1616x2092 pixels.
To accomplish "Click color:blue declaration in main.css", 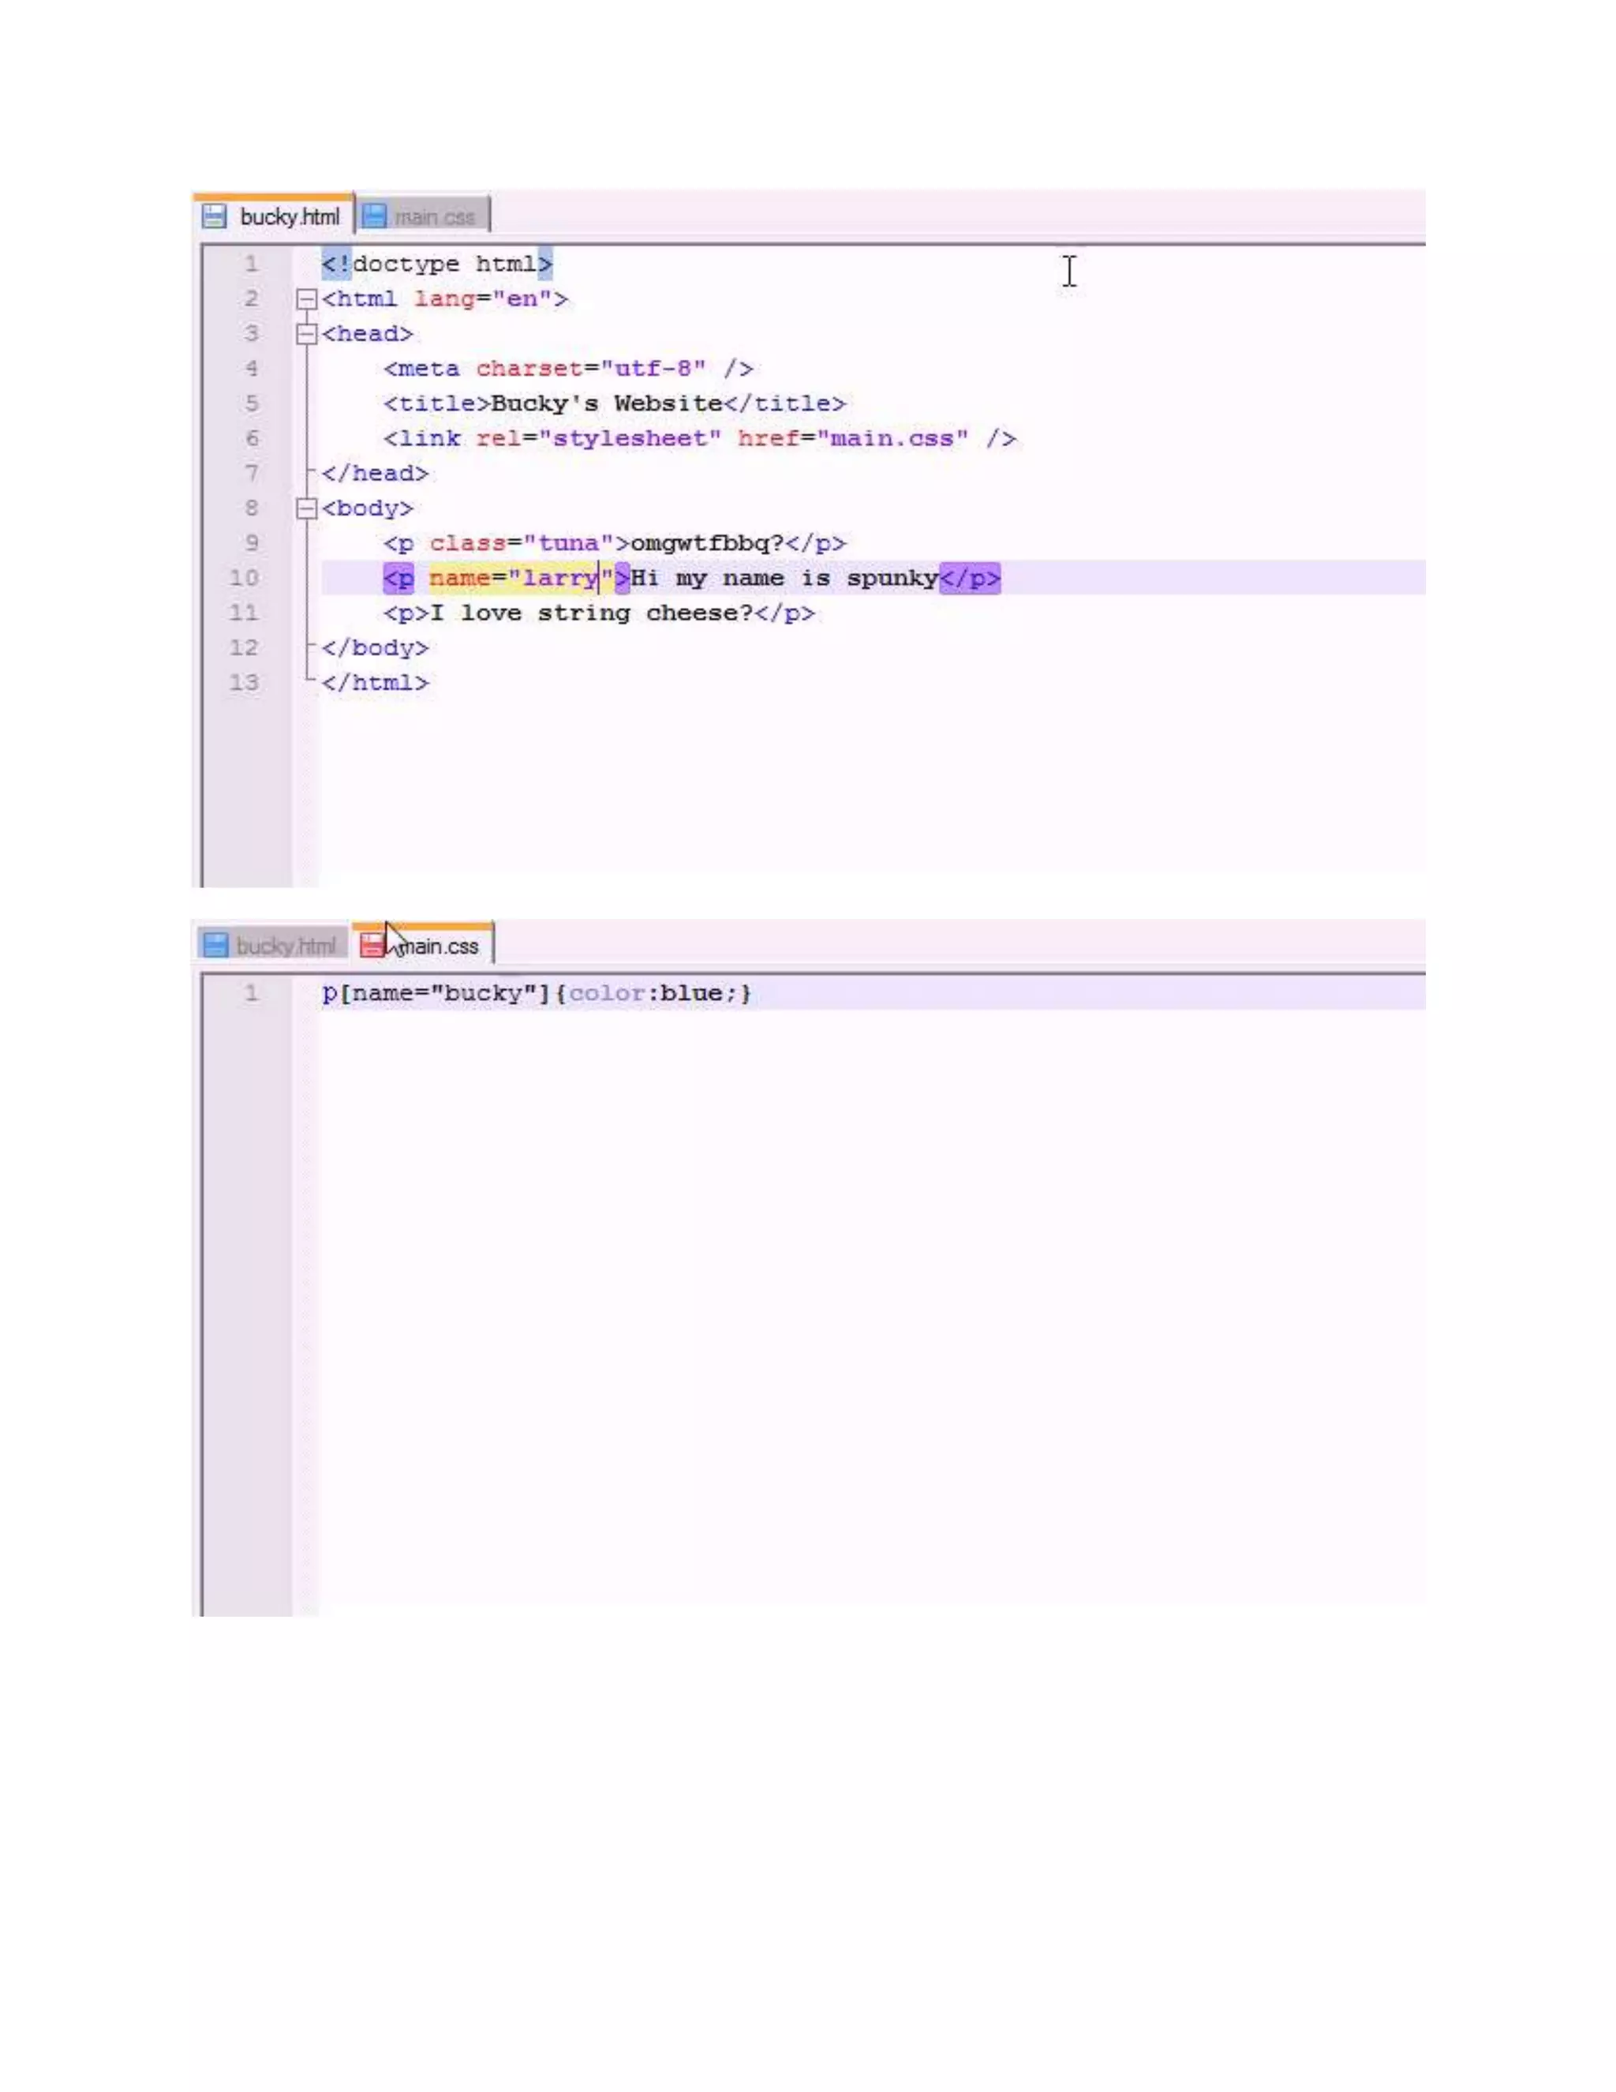I will tap(653, 993).
